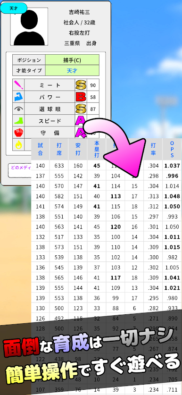Click the 打席 column header

coord(59,149)
